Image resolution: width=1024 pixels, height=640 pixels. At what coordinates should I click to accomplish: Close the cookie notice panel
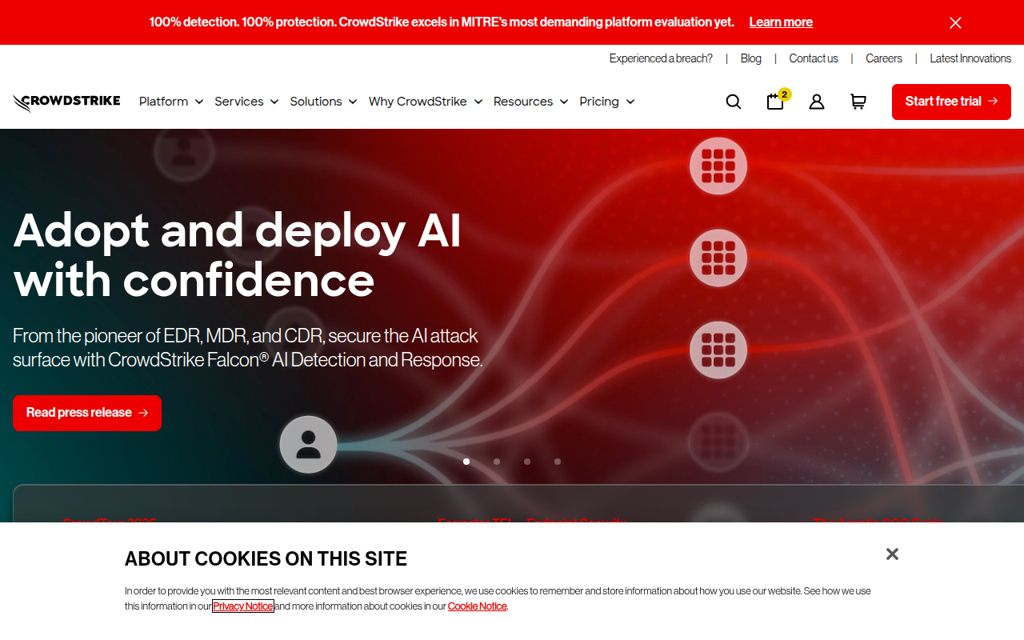point(892,554)
